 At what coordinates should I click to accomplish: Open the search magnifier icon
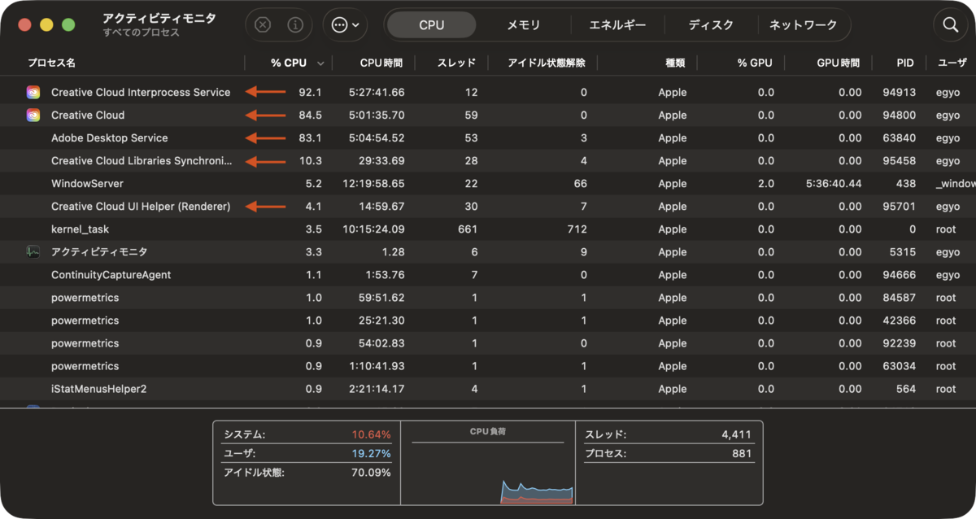point(951,24)
